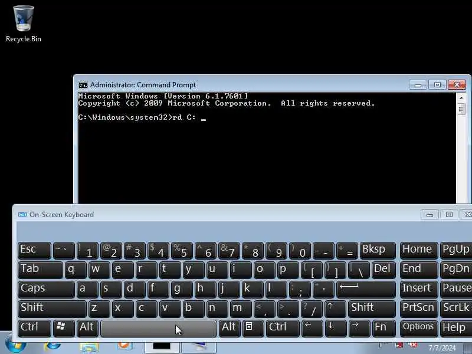The width and height of the screenshot is (472, 354).
Task: Tap the up arrow key
Action: point(335,309)
